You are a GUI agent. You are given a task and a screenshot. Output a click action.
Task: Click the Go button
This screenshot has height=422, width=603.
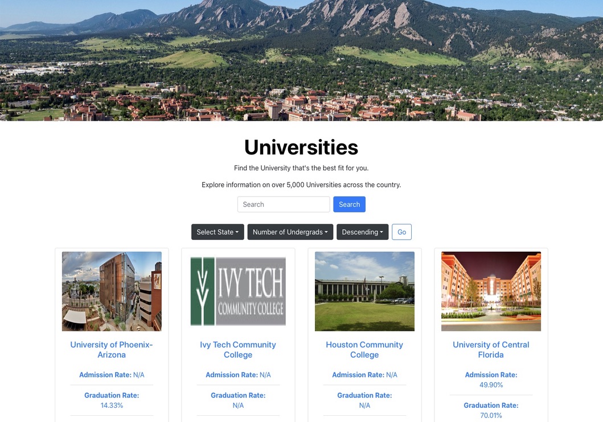click(x=401, y=232)
